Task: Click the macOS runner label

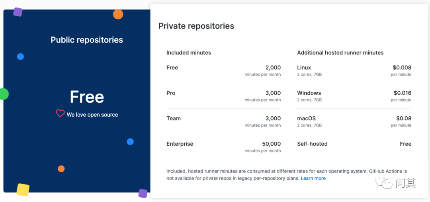Action: point(307,119)
